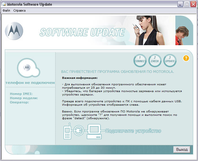
Task: Click the title bar app icon
Action: click(x=4, y=4)
